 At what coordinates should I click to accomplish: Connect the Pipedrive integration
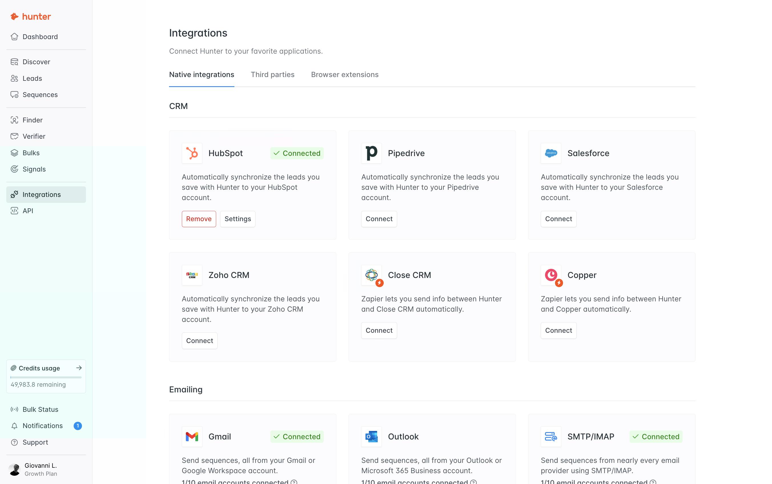pyautogui.click(x=379, y=219)
